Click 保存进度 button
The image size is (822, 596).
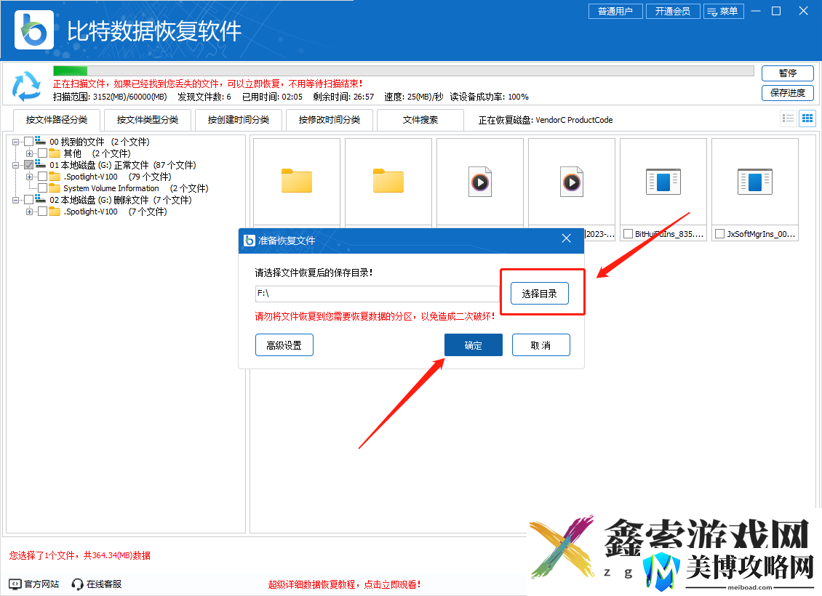[x=787, y=93]
